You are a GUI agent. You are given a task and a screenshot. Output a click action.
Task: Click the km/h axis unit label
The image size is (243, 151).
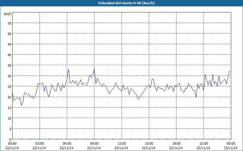click(x=8, y=14)
